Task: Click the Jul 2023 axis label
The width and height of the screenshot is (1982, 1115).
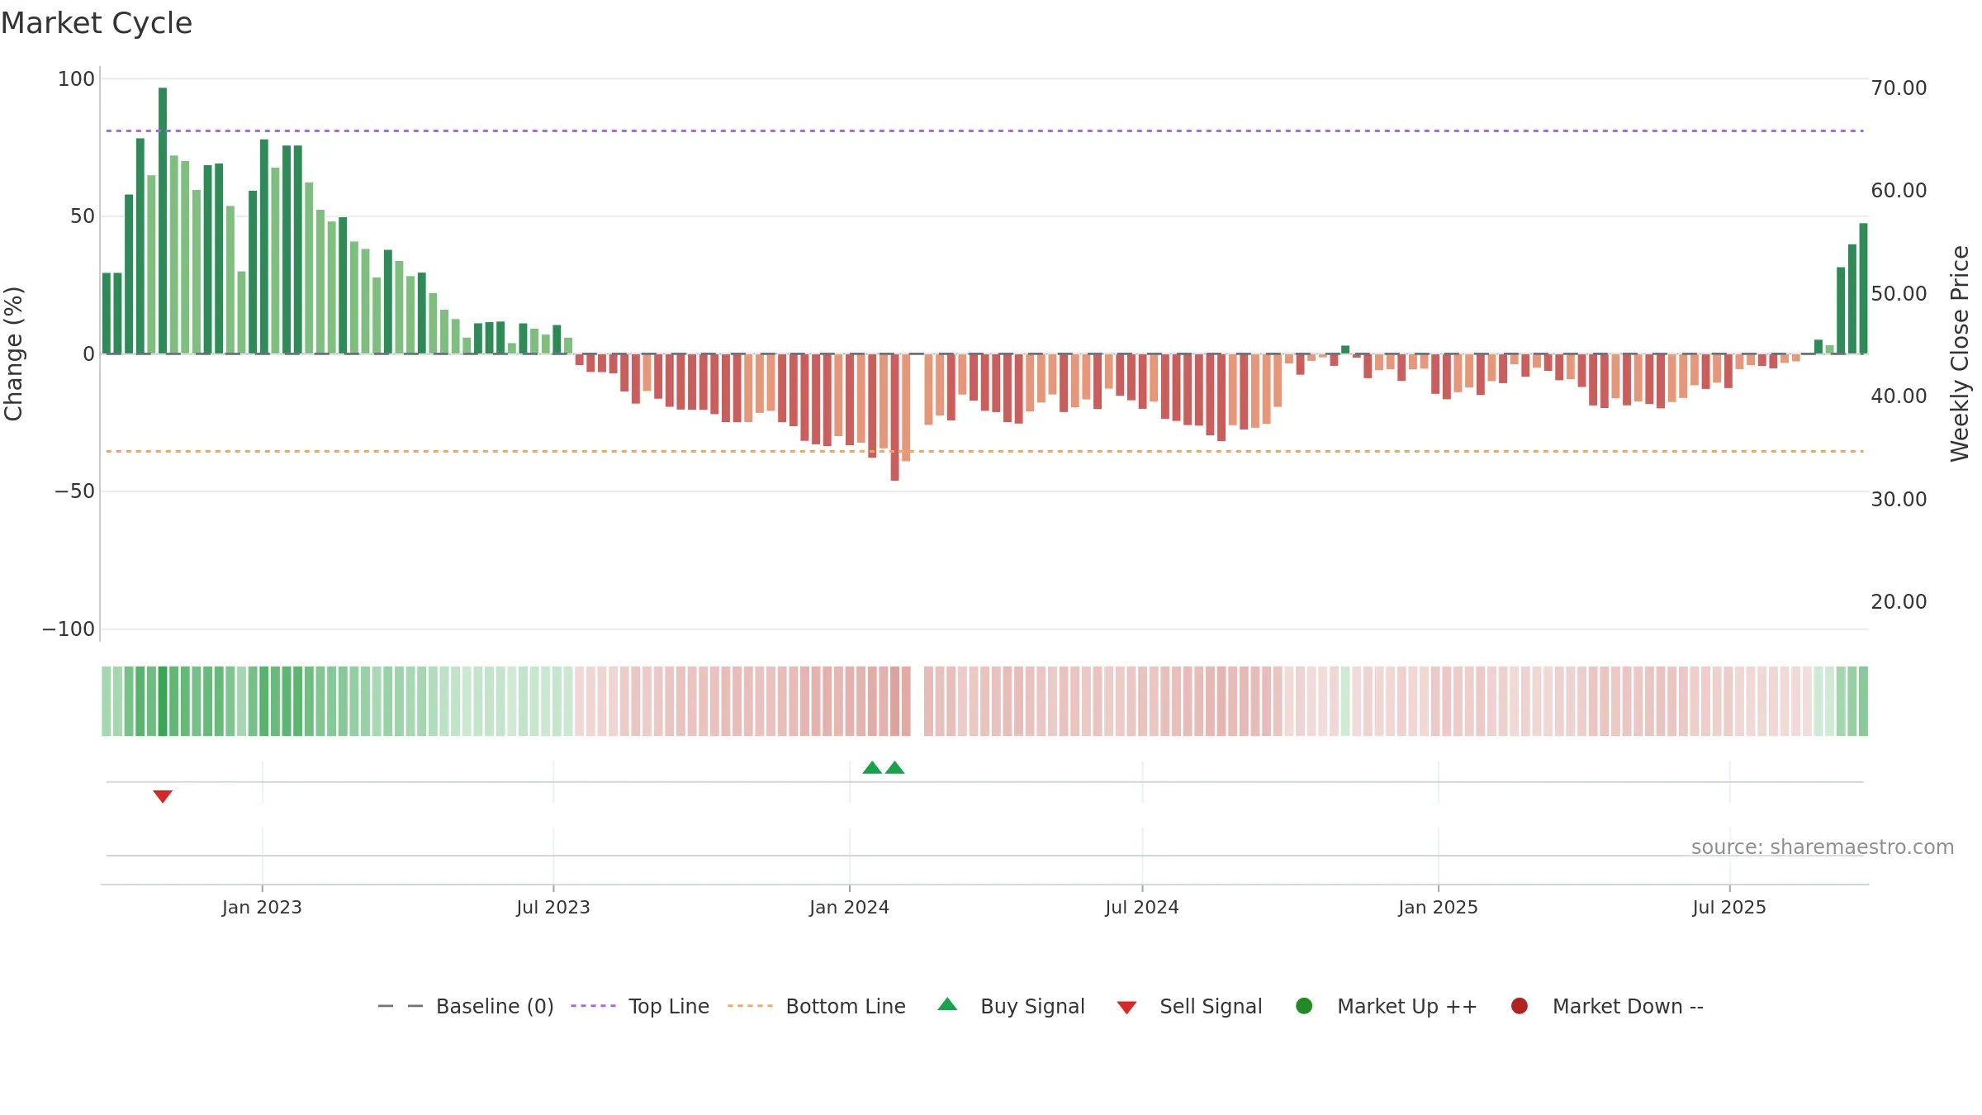Action: [x=553, y=907]
